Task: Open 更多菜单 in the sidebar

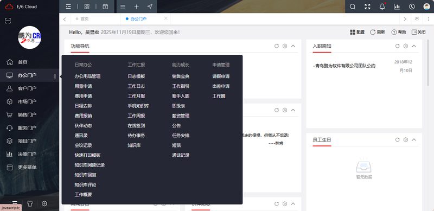Action: click(x=27, y=167)
